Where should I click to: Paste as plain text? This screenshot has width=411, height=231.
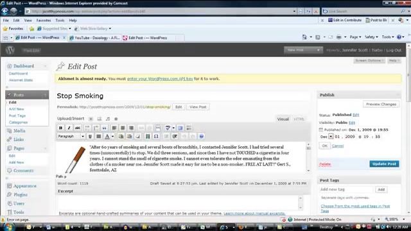[121, 136]
